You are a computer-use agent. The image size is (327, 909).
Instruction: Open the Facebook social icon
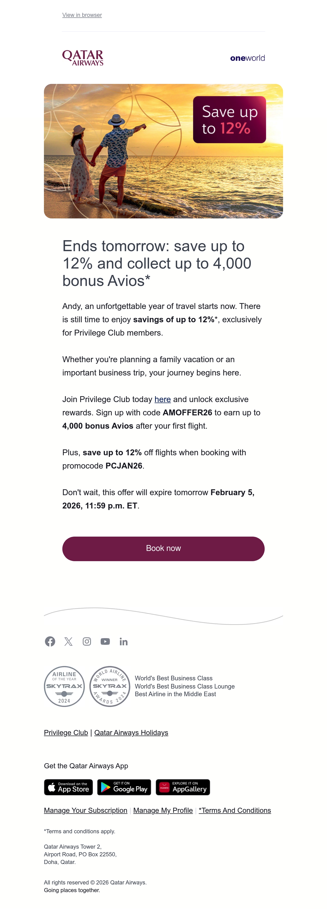50,641
